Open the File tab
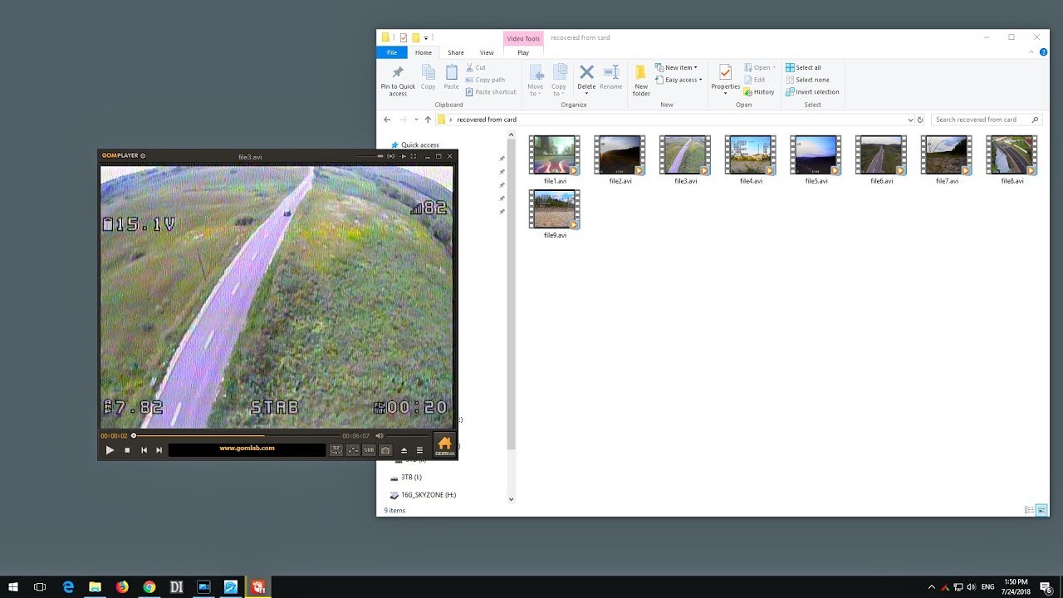Image resolution: width=1063 pixels, height=598 pixels. click(391, 52)
